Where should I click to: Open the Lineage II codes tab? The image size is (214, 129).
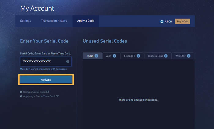pos(132,56)
